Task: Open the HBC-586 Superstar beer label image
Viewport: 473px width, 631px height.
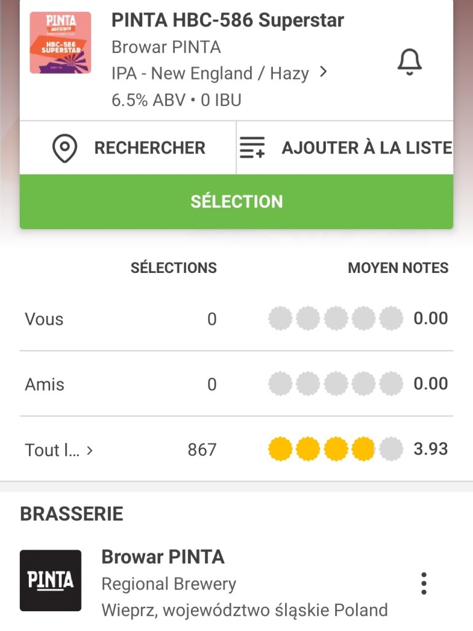Action: point(60,43)
